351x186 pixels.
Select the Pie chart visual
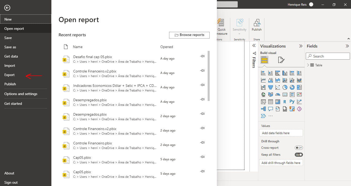[x=285, y=88]
